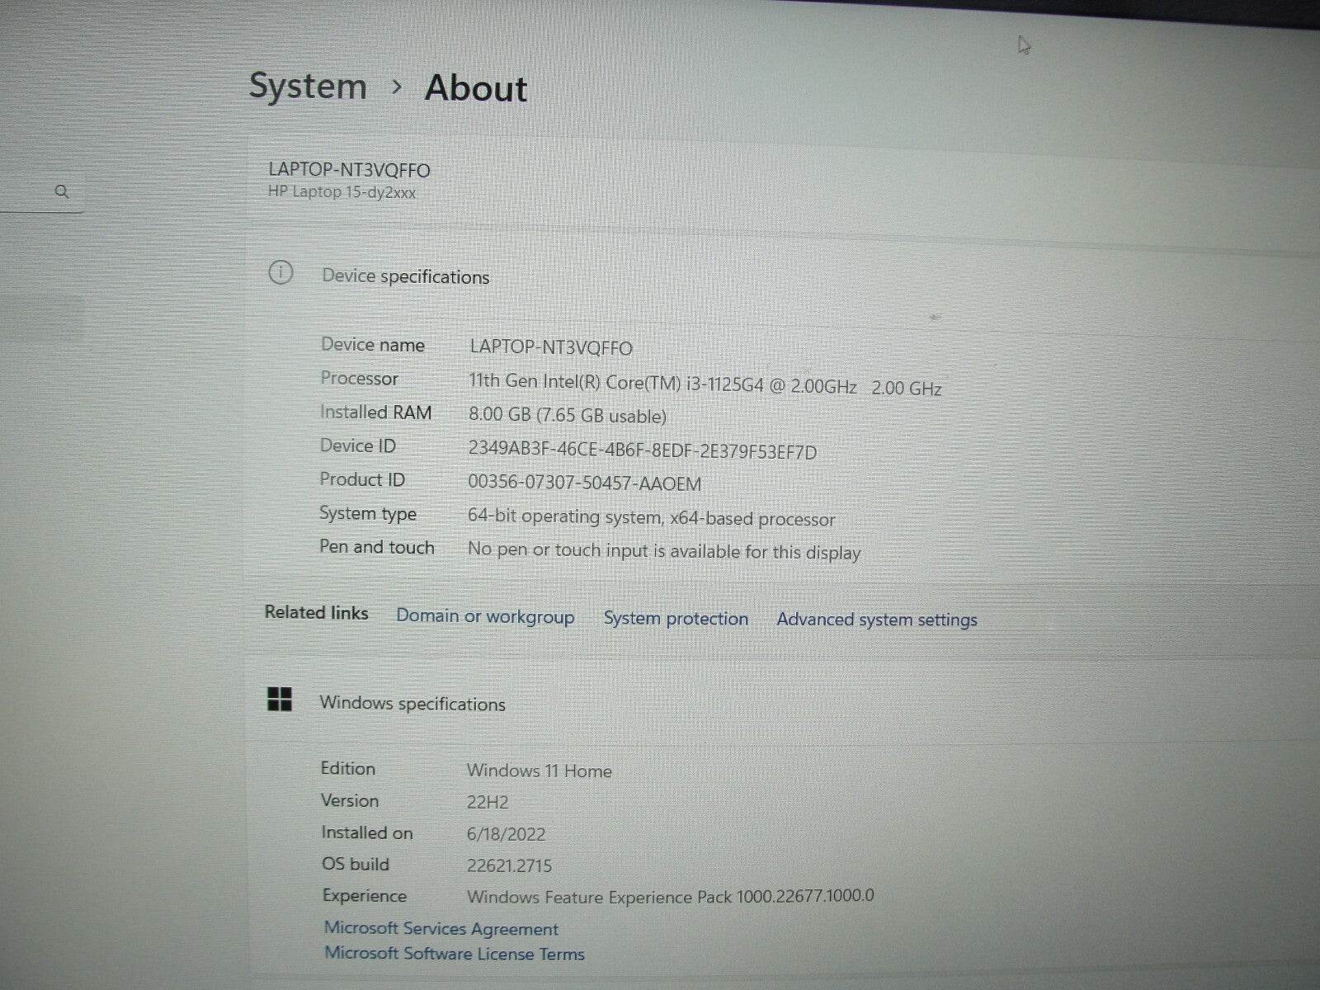Open System protection settings
Viewport: 1320px width, 990px height.
click(x=676, y=618)
